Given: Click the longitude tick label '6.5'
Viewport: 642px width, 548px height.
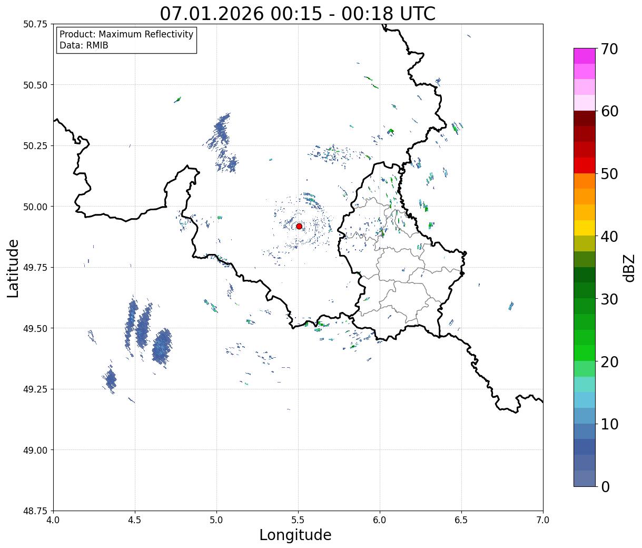Looking at the screenshot, I should 461,520.
